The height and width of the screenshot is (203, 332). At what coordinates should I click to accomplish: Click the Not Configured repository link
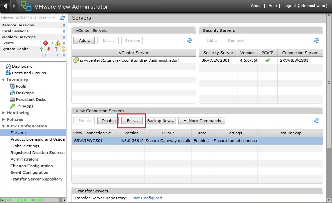click(147, 198)
